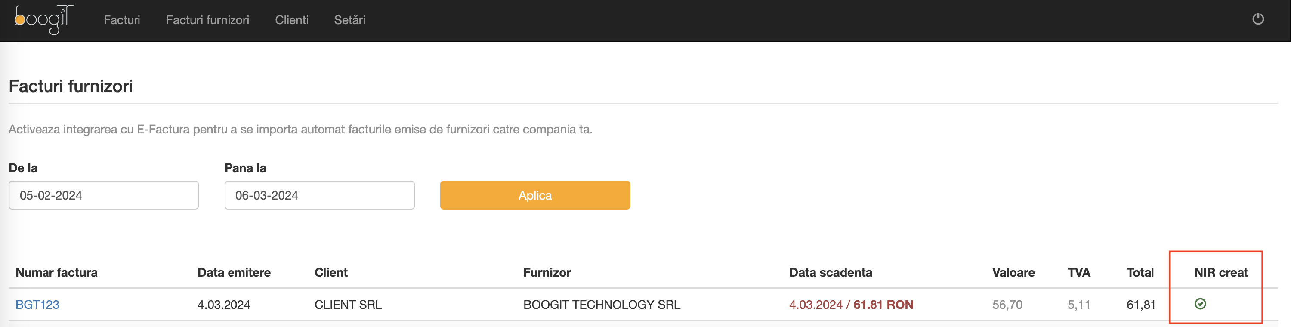Click the overdue 61.81 RON due date
The image size is (1291, 327).
click(x=851, y=305)
